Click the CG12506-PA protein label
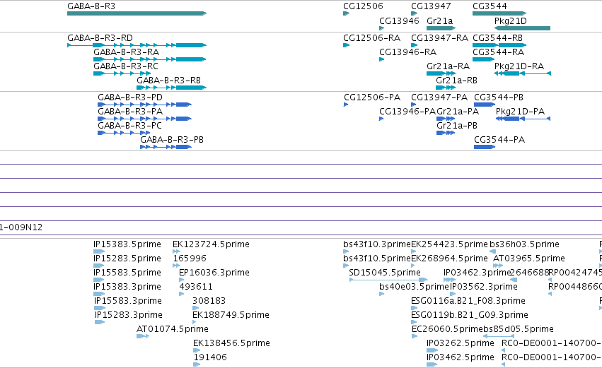This screenshot has height=368, width=602. [x=371, y=97]
